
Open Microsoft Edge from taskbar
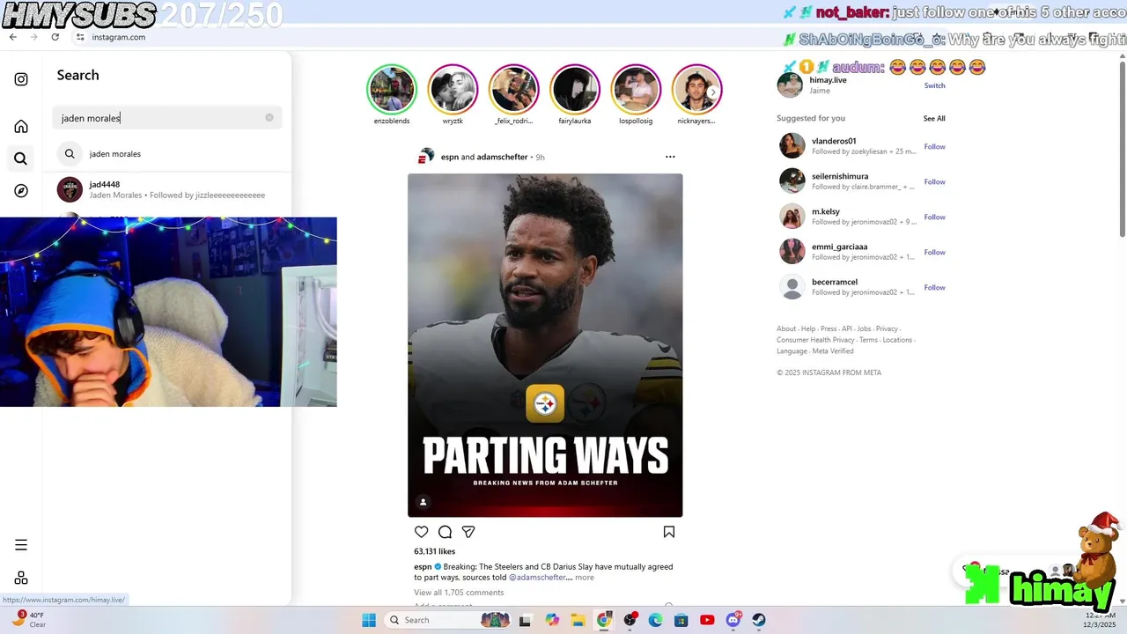tap(655, 620)
